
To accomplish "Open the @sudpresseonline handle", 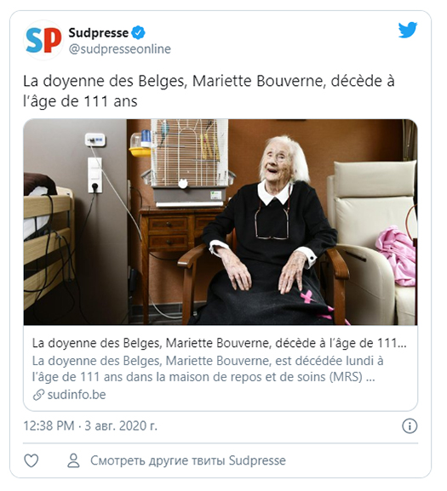I will click(120, 49).
